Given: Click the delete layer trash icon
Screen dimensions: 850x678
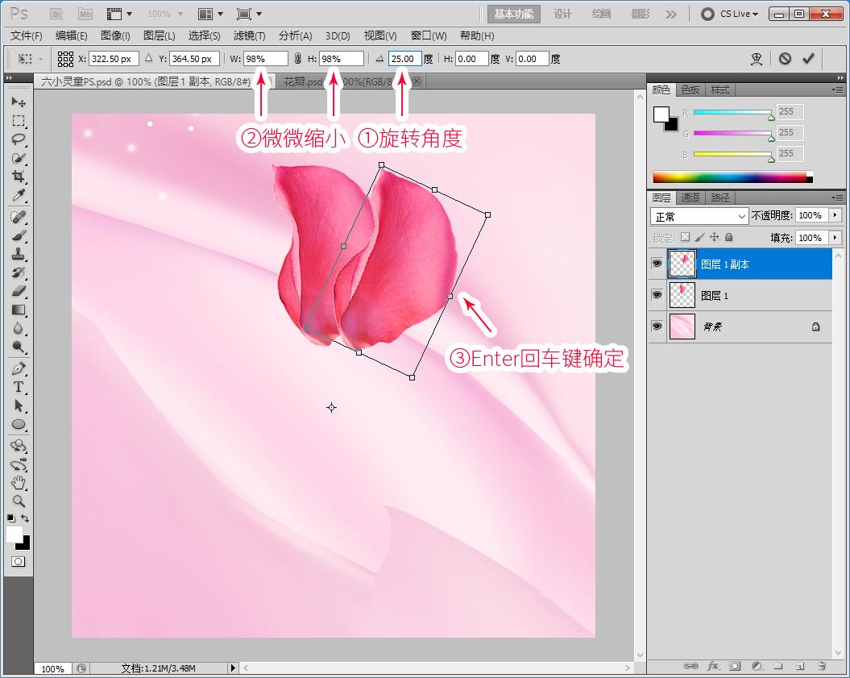Looking at the screenshot, I should point(822,666).
